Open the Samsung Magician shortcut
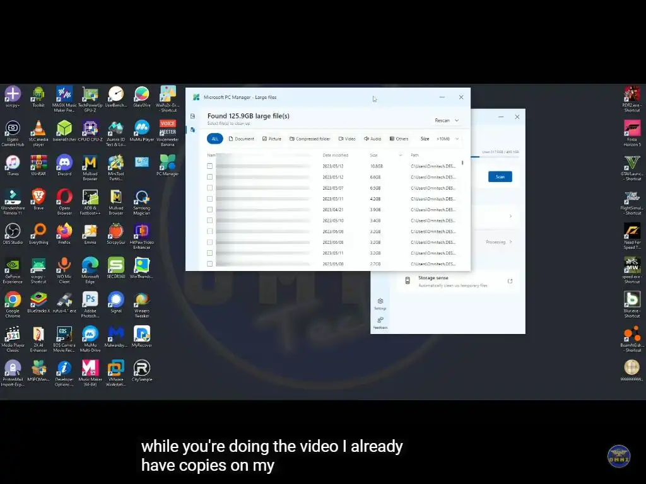This screenshot has width=646, height=484. [142, 202]
